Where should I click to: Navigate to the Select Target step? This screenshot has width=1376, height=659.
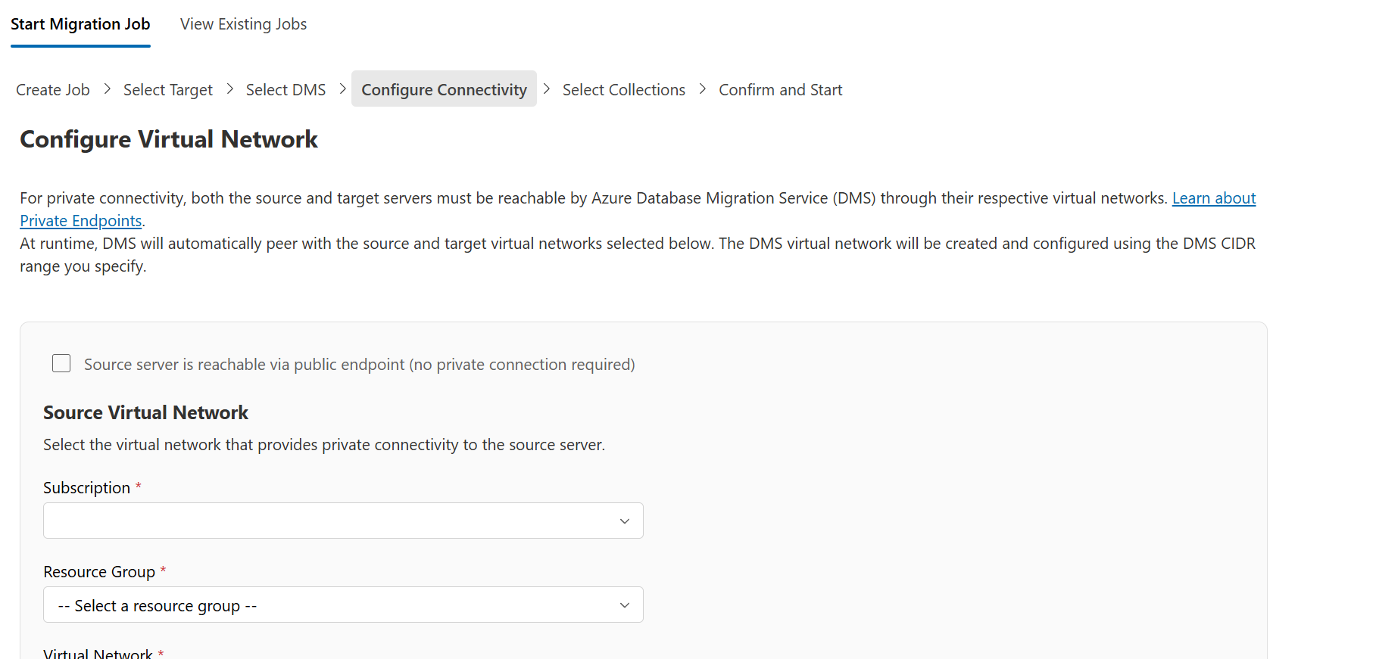(167, 90)
